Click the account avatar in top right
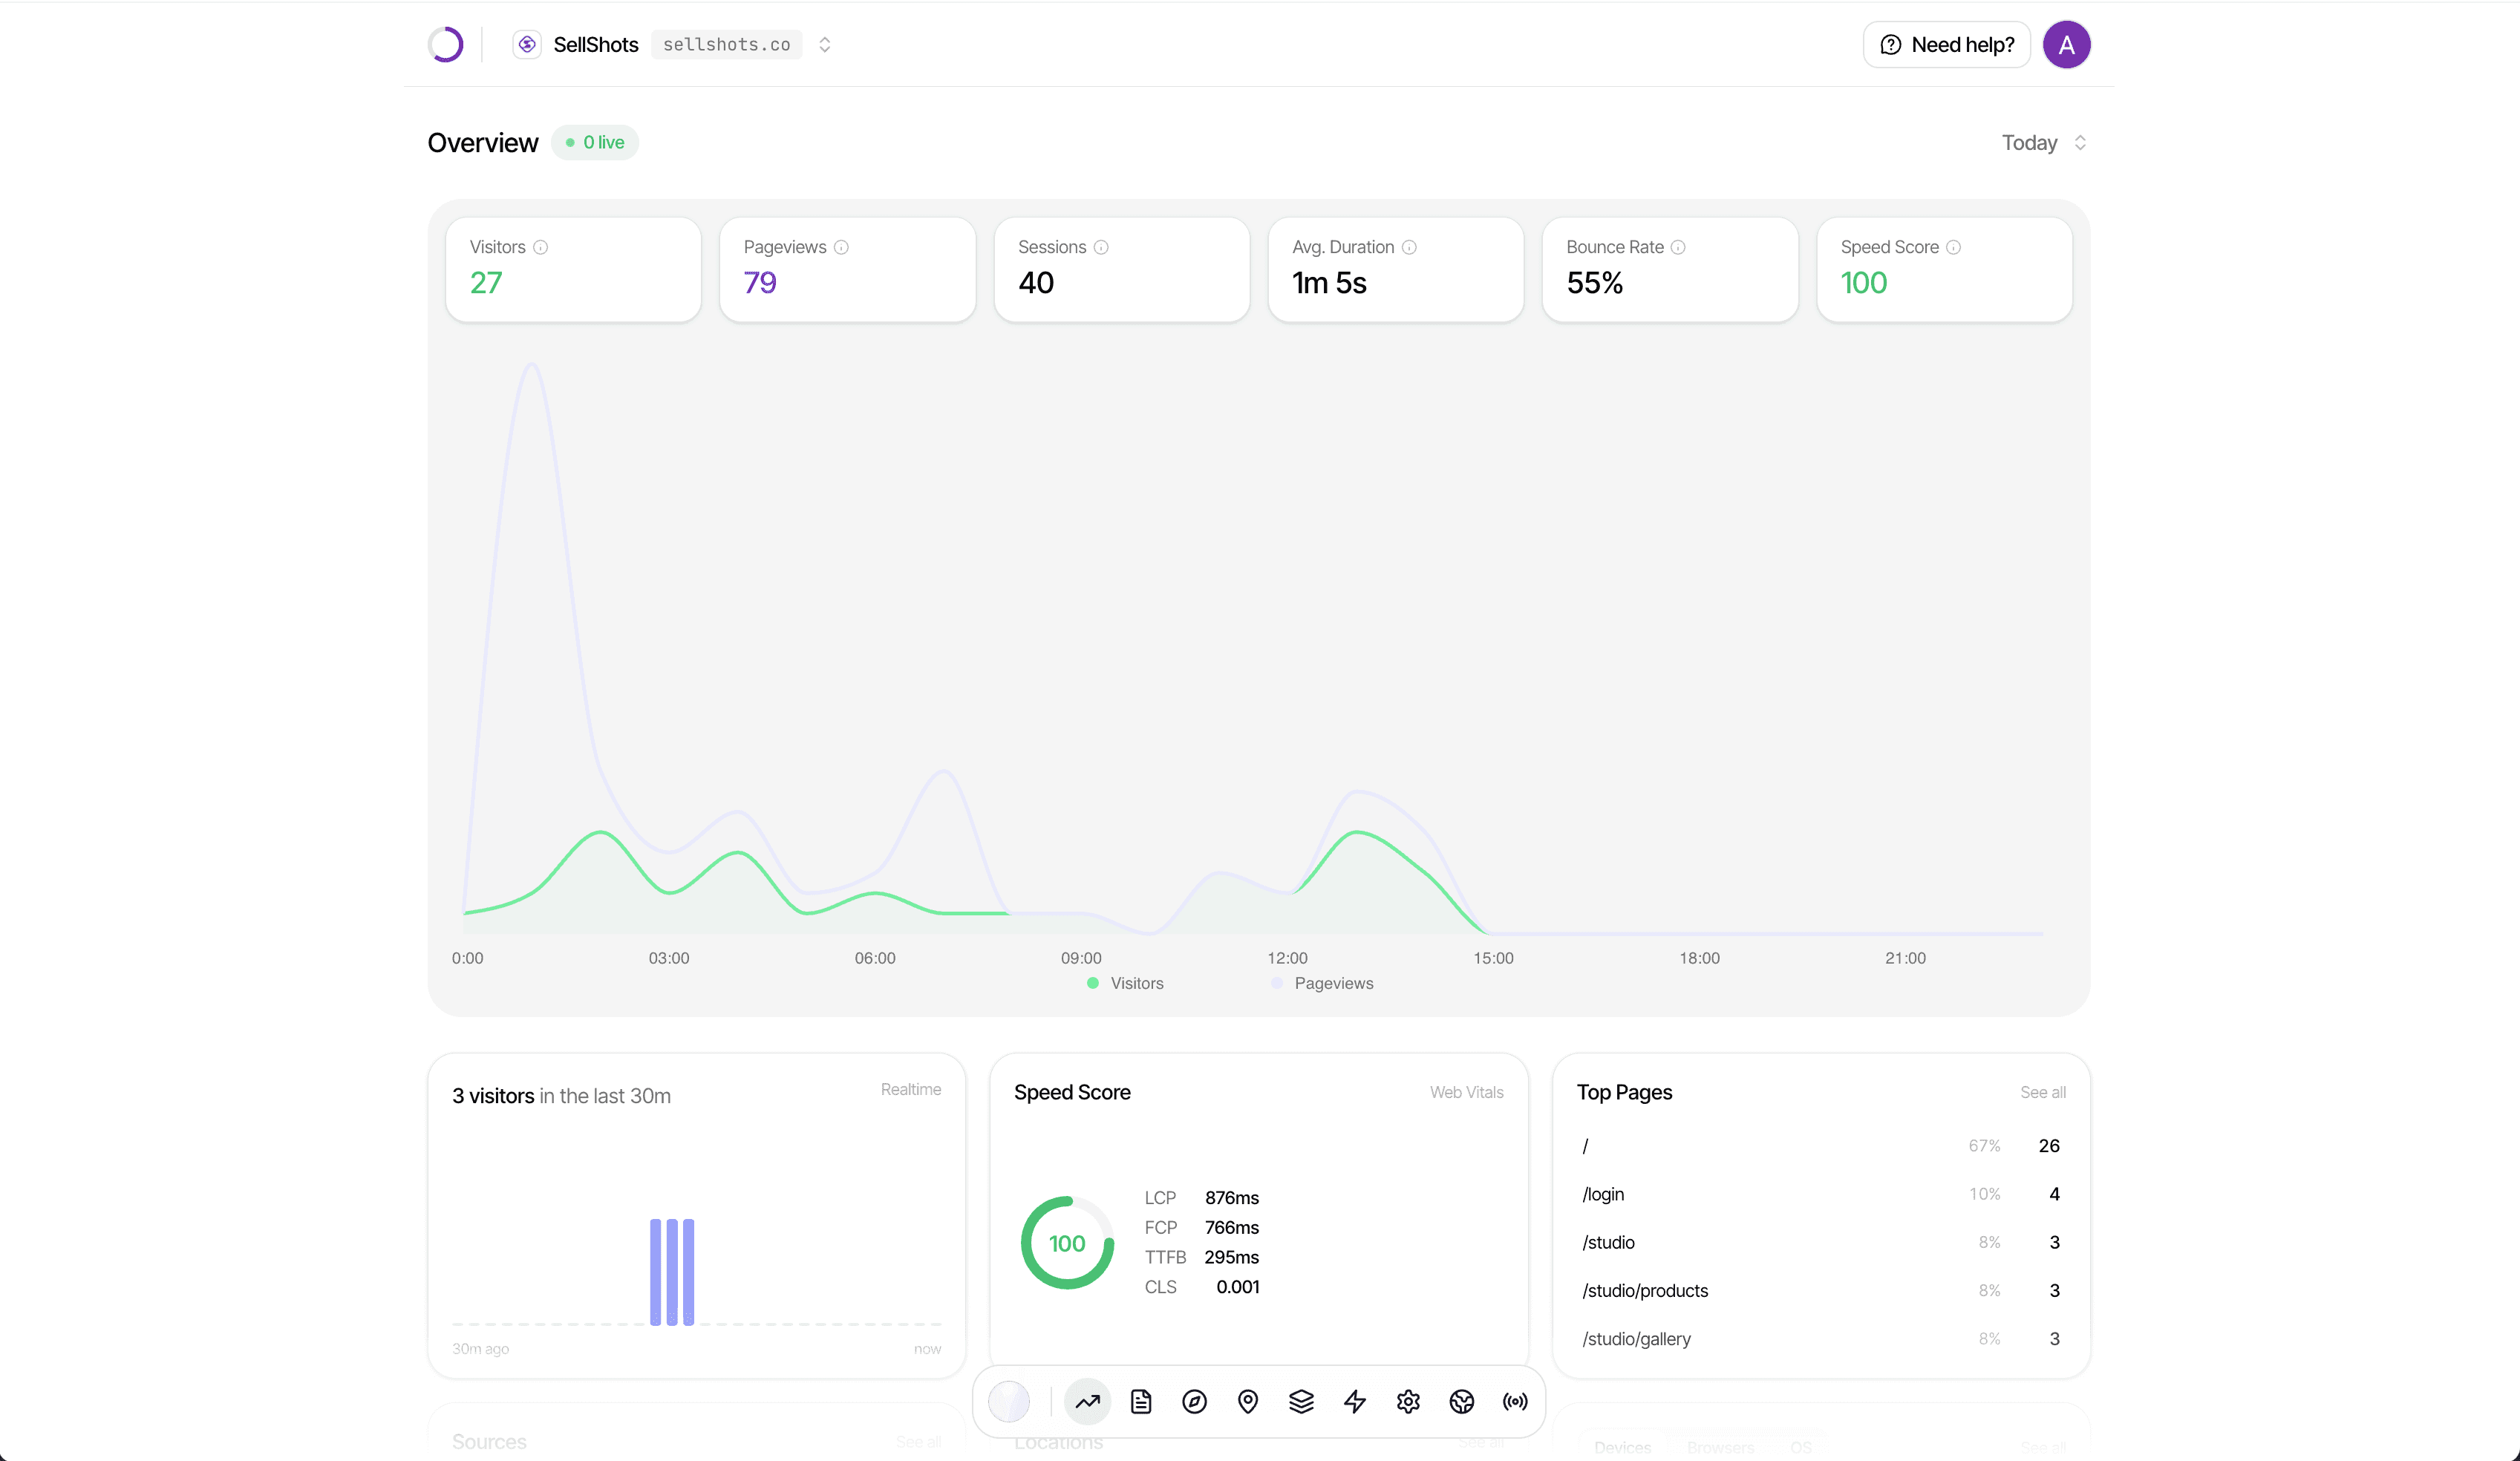This screenshot has width=2520, height=1461. coord(2067,44)
